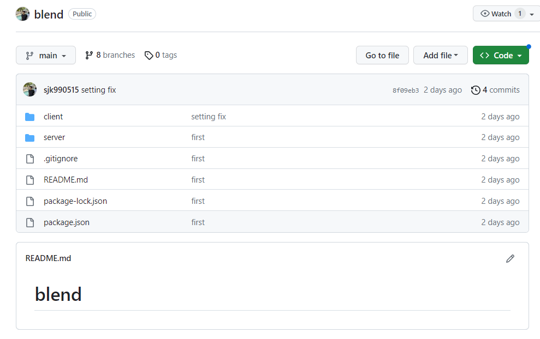Click '2 days ago' on the client row

(500, 117)
